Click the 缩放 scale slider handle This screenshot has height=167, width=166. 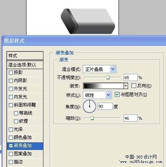(92, 118)
